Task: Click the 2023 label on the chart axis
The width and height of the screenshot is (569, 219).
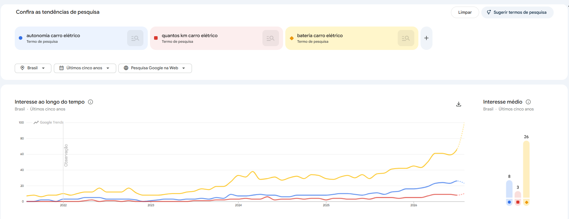Action: (151, 205)
